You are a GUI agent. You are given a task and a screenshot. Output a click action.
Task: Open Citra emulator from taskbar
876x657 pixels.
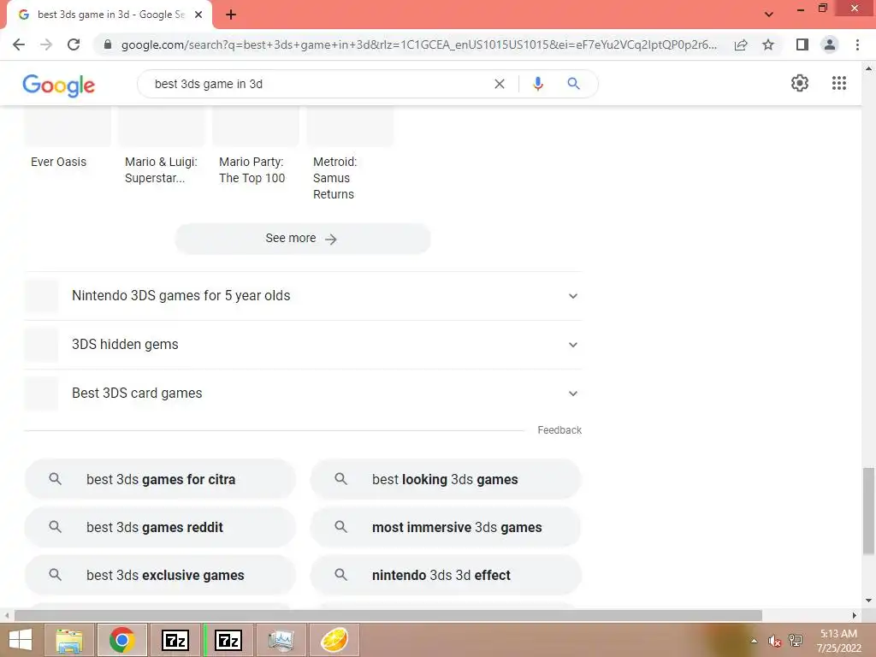(x=334, y=640)
